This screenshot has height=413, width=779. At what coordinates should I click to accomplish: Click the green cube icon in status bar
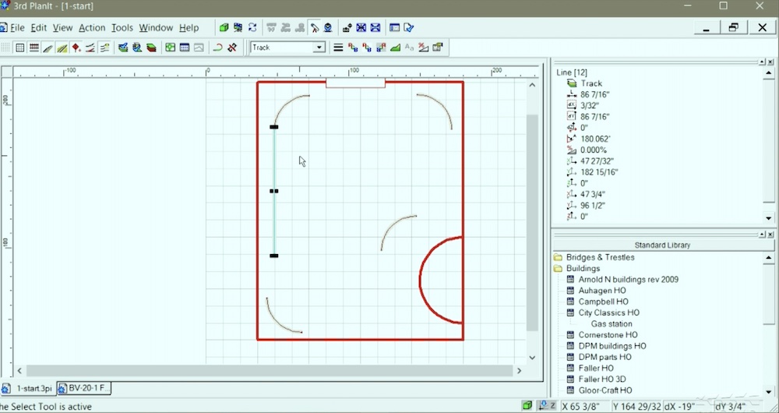[527, 406]
